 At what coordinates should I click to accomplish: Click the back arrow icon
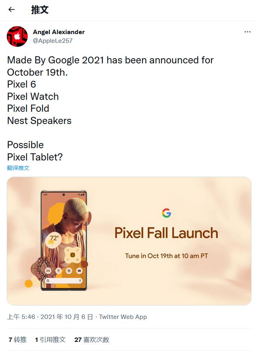[11, 10]
